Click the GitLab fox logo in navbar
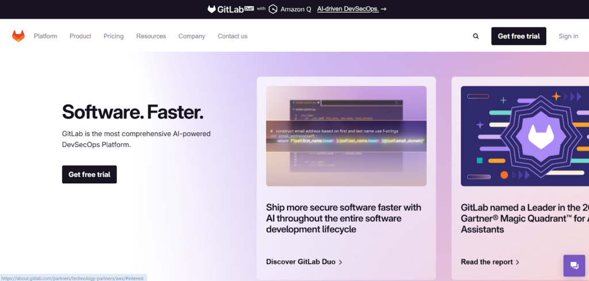Viewport: 589px width, 281px height. (18, 36)
